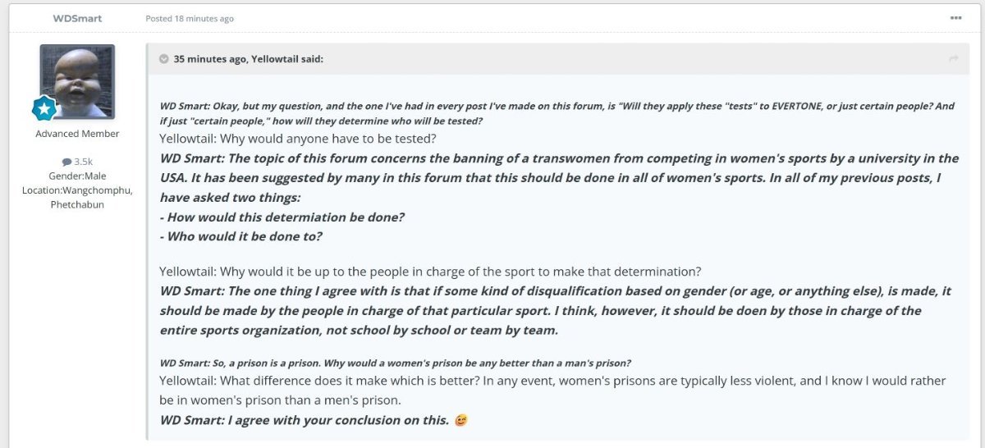Click the 3.5k post count
The height and width of the screenshot is (448, 985).
pos(83,162)
